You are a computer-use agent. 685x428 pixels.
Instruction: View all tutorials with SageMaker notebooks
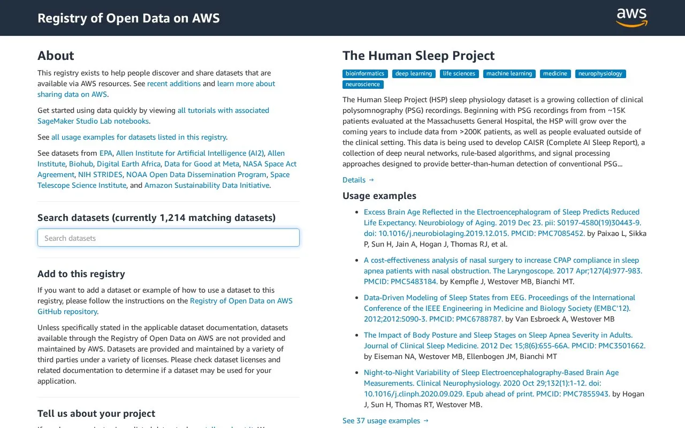[153, 116]
